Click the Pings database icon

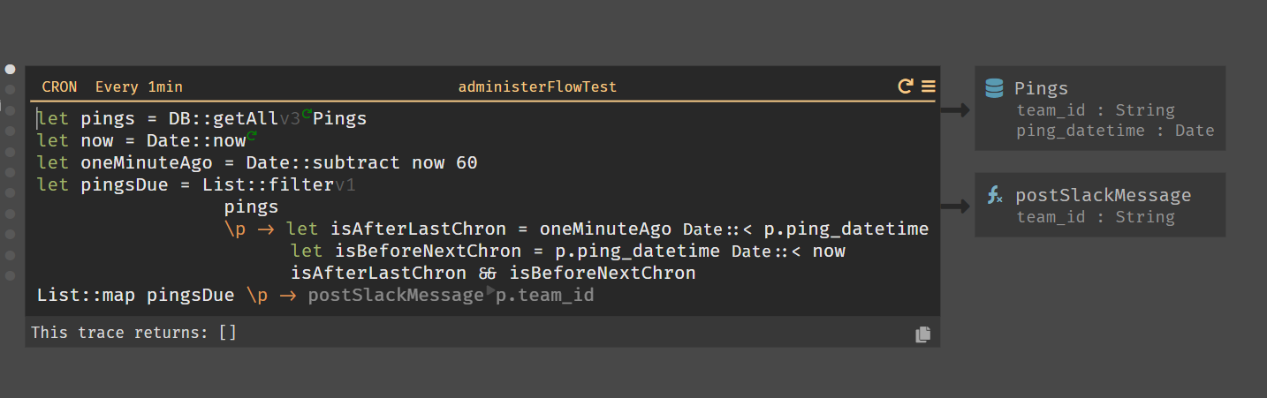(x=994, y=88)
